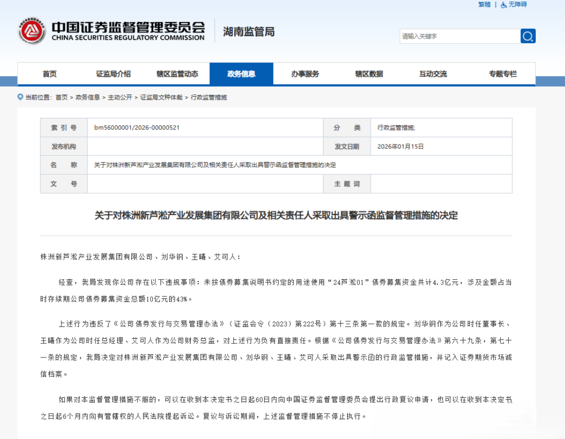This screenshot has height=439, width=565.
Task: Open the 首页 navigation tab
Action: 49,74
